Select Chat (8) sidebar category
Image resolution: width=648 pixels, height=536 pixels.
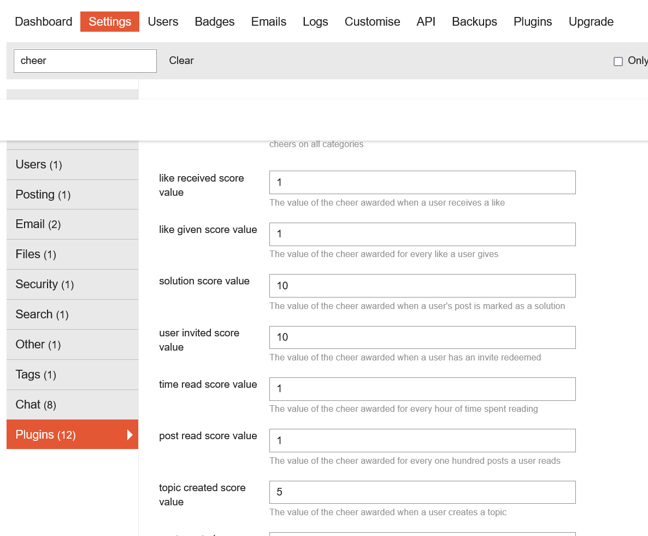(x=72, y=405)
